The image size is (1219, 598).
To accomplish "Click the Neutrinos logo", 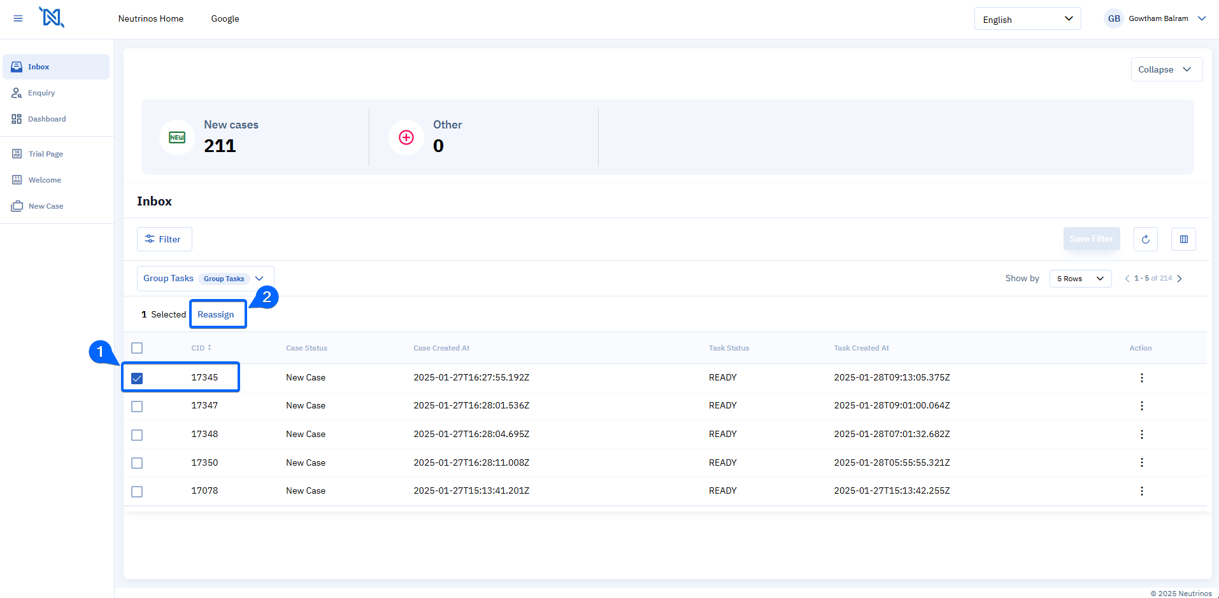I will [52, 17].
